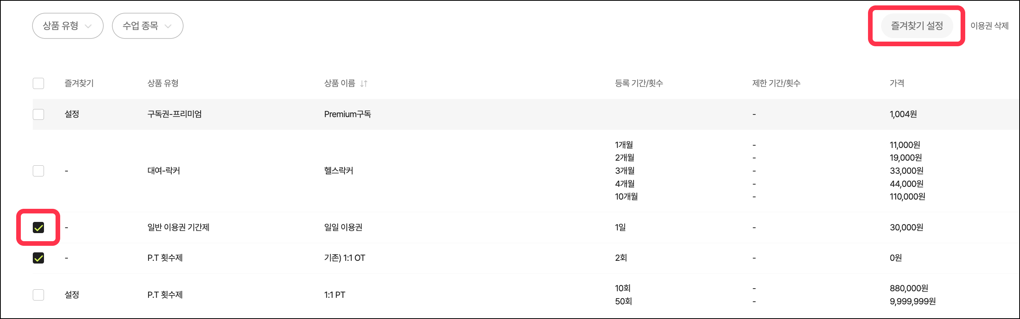Open the 상품 유형 filter dropdown
This screenshot has width=1020, height=319.
[x=68, y=26]
